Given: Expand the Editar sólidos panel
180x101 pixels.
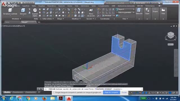Looking at the screenshot, I should click(48, 19).
